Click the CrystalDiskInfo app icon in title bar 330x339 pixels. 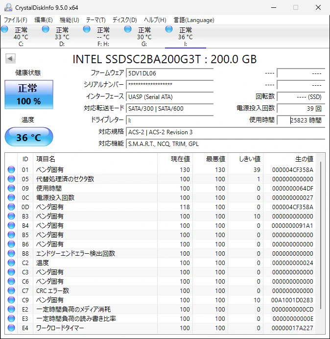(8, 7)
